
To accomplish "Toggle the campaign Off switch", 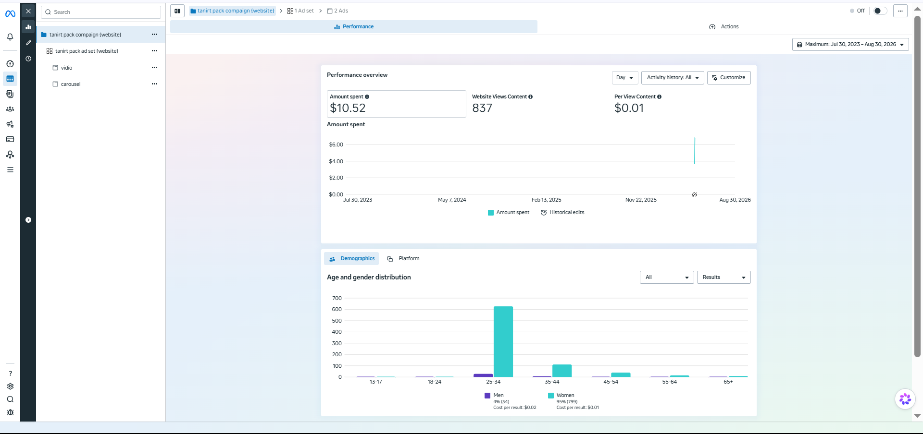I will pyautogui.click(x=880, y=11).
